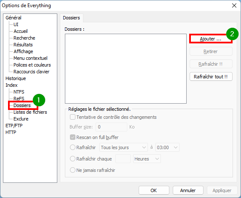The width and height of the screenshot is (241, 198).
Task: Select the Rafraîchir radio button
Action: (x=72, y=147)
